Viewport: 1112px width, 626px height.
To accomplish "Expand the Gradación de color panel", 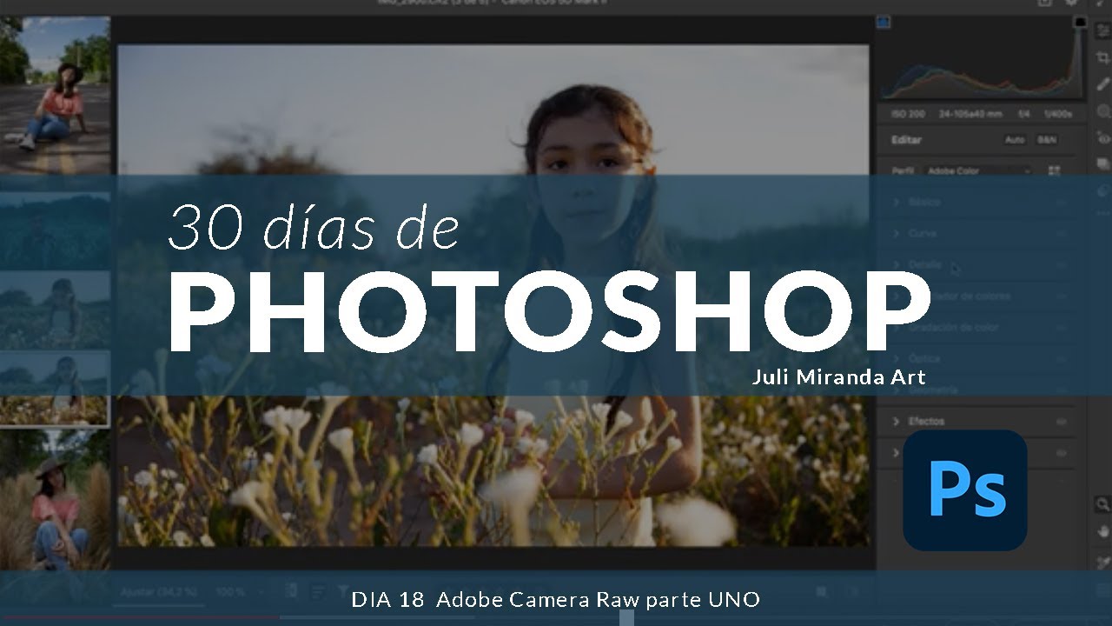I will pos(897,327).
